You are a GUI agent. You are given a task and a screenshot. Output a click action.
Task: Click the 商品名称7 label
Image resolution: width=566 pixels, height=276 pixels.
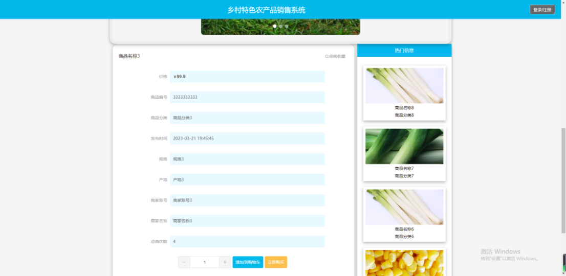[x=404, y=168]
